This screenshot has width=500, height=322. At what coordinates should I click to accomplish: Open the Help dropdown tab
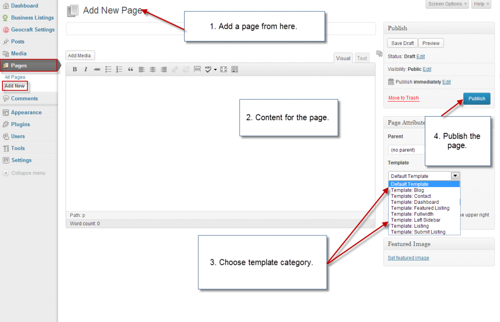point(481,4)
